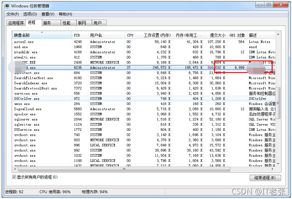Select svchost.exe with PID 1188

[x=144, y=161]
